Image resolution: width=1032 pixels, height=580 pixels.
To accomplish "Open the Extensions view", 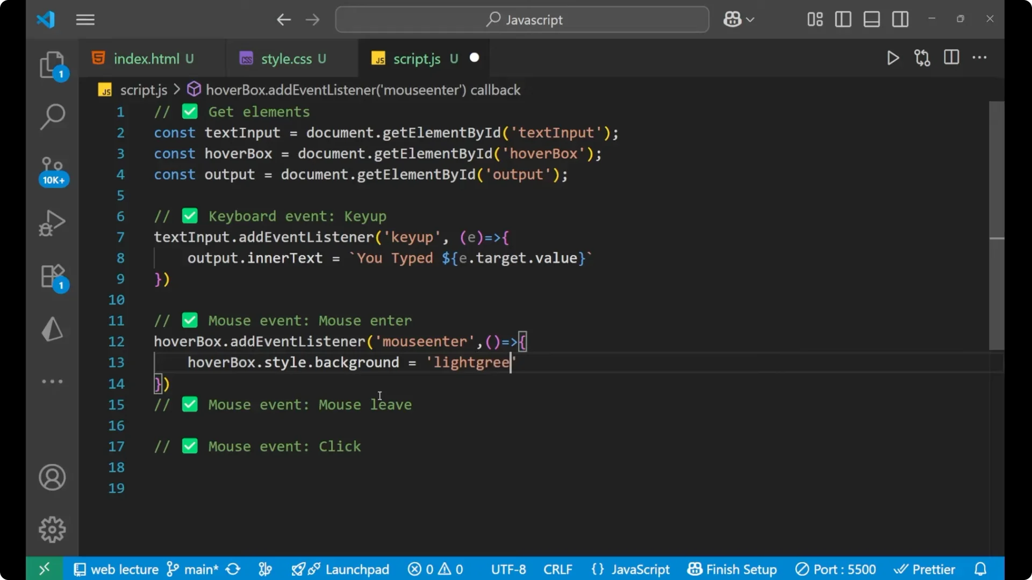I will 52,276.
